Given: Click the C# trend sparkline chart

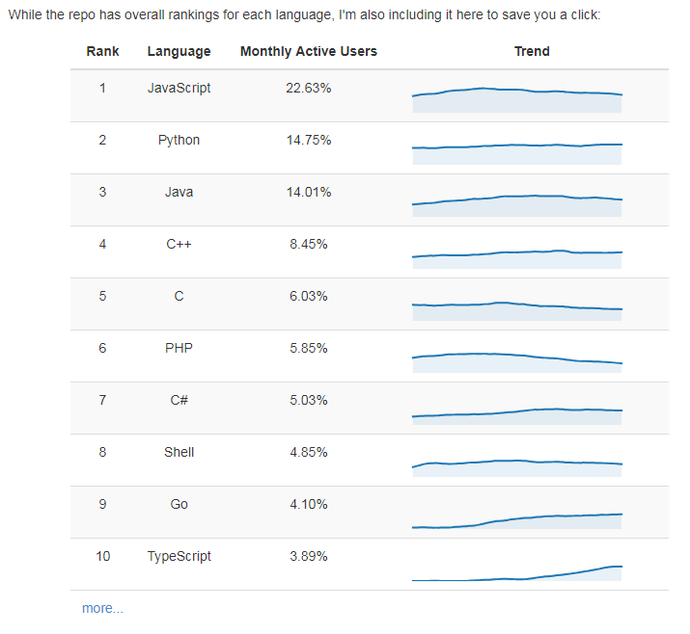Looking at the screenshot, I should coord(517,416).
